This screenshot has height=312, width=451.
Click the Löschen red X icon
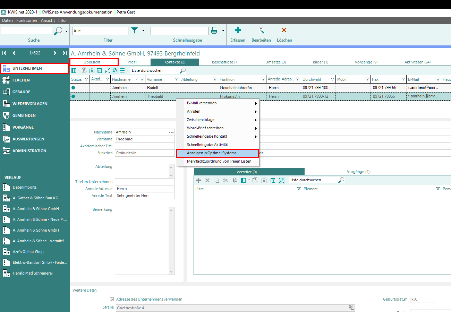(x=284, y=31)
